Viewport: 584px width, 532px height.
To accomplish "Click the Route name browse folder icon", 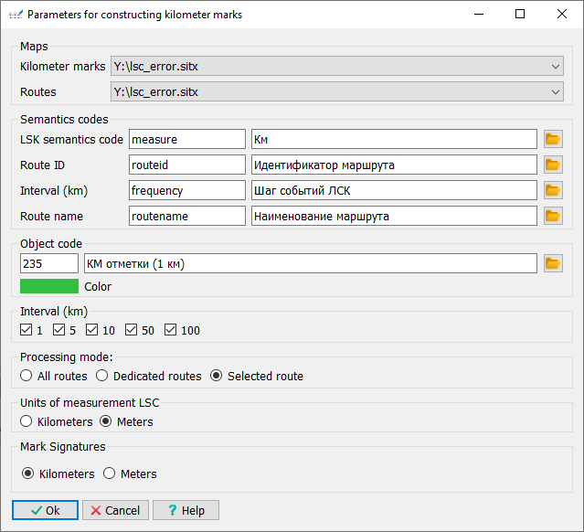I will coord(552,216).
